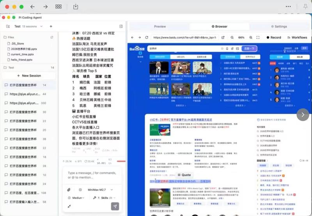Viewport: 312px width, 216px height.
Task: Click the download/save icon in top toolbar
Action: [x=76, y=7]
